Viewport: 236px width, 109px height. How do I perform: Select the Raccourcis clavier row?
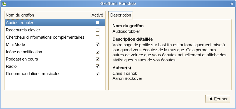55,30
